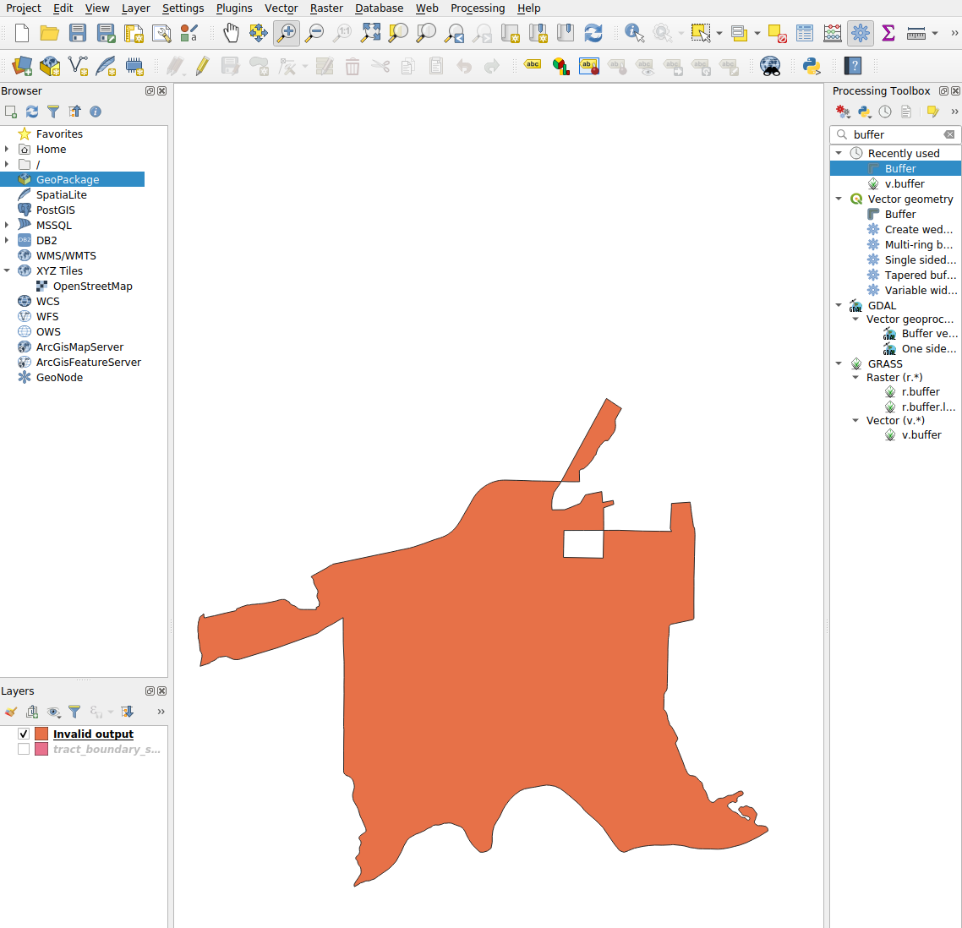
Task: Expand the MSSQL browser entry
Action: 7,226
